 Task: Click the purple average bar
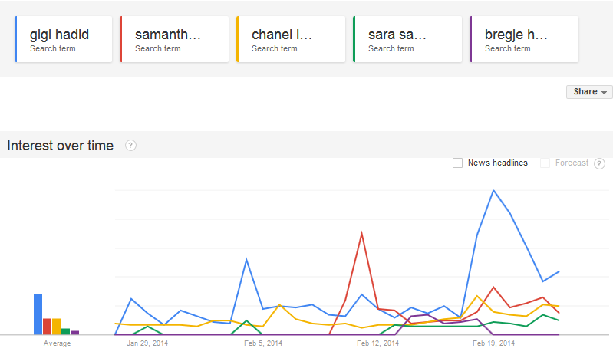click(74, 333)
